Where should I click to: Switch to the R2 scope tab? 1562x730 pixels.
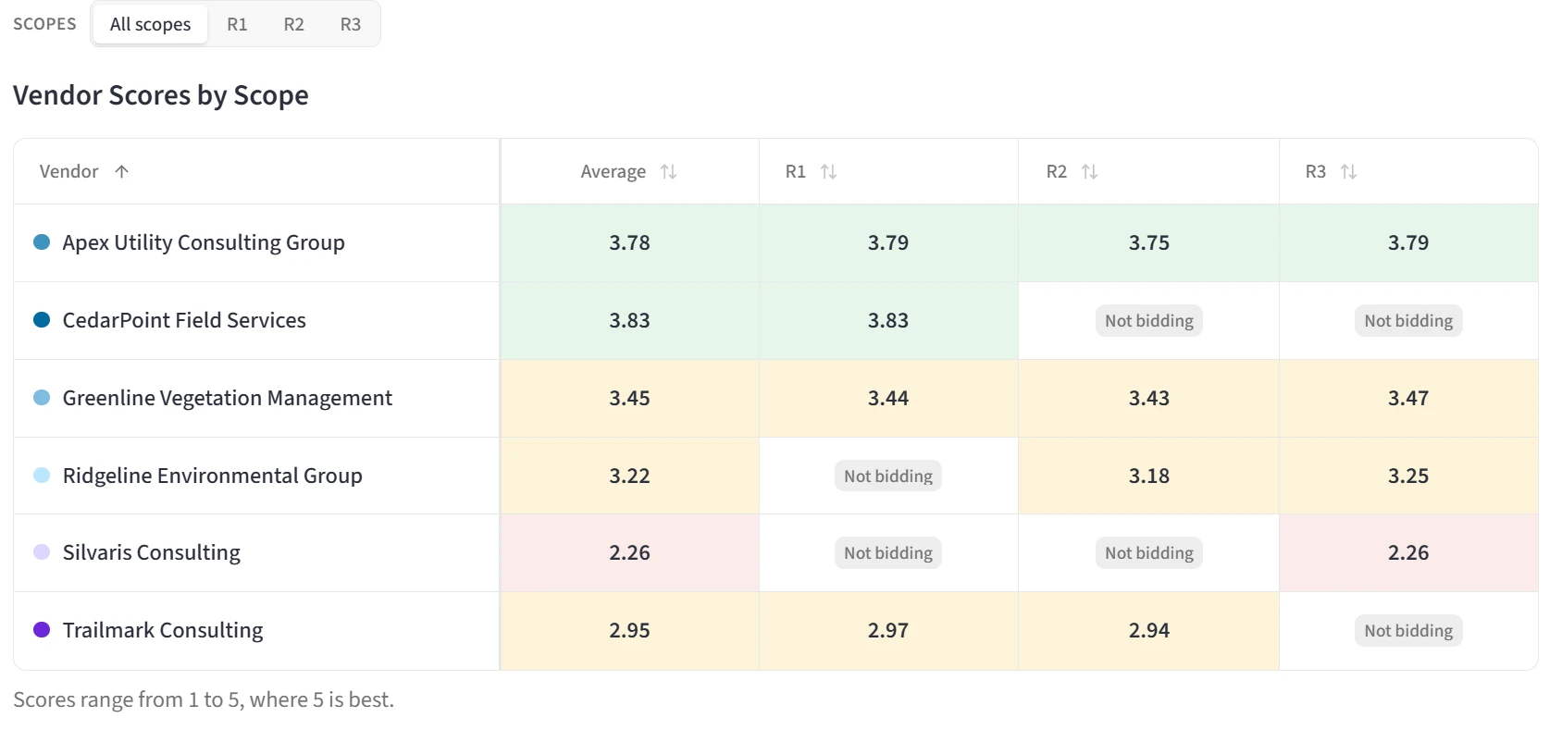(293, 24)
